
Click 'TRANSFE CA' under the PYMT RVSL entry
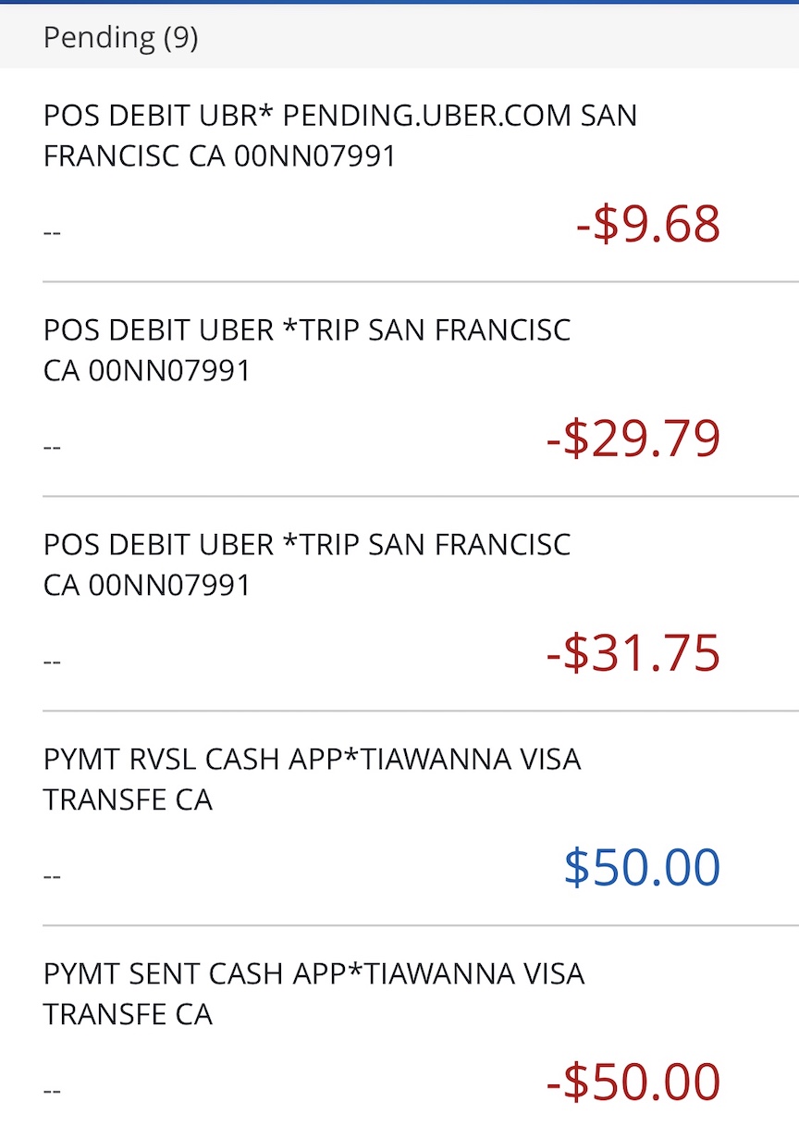[128, 800]
